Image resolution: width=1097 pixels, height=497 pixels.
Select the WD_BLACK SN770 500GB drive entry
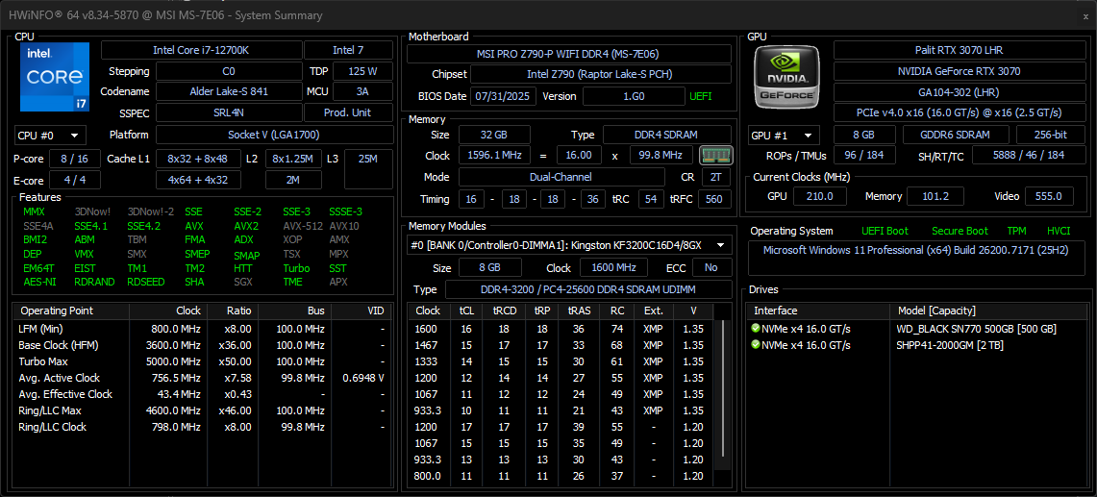click(918, 329)
